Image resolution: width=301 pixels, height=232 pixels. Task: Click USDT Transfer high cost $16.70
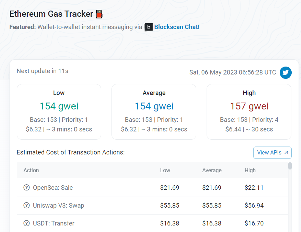(254, 223)
